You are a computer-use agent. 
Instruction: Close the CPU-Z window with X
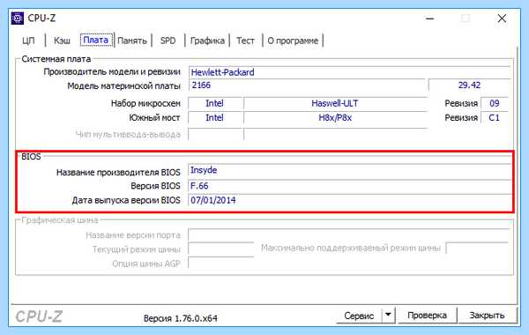coord(502,19)
